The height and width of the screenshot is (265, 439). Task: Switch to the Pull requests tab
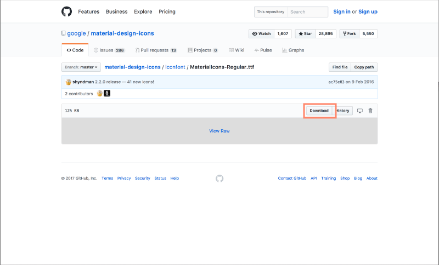click(155, 50)
